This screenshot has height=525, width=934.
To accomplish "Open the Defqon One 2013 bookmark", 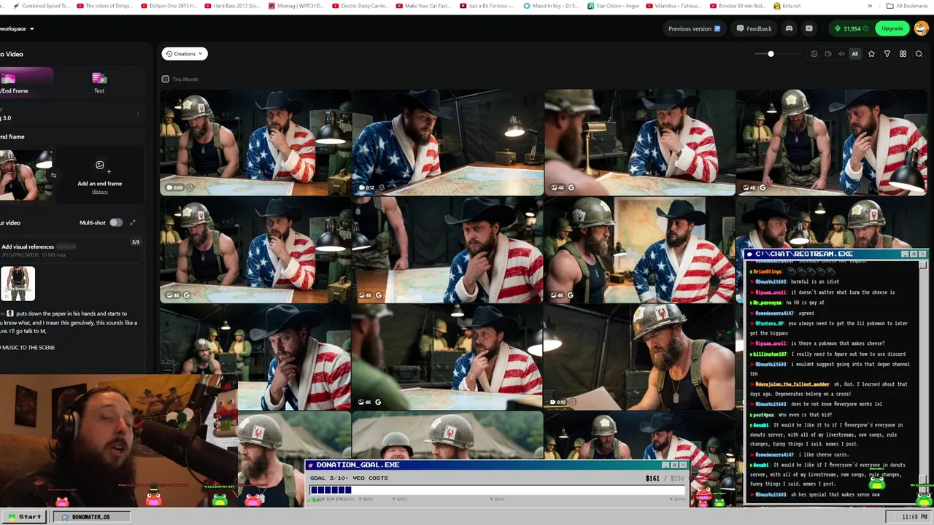I will click(x=169, y=6).
